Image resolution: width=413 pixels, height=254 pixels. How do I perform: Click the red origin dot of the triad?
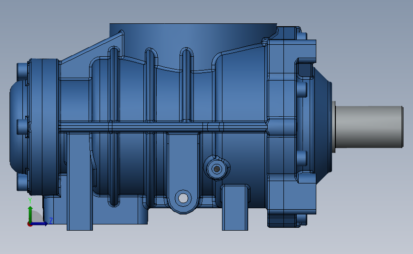point(30,224)
